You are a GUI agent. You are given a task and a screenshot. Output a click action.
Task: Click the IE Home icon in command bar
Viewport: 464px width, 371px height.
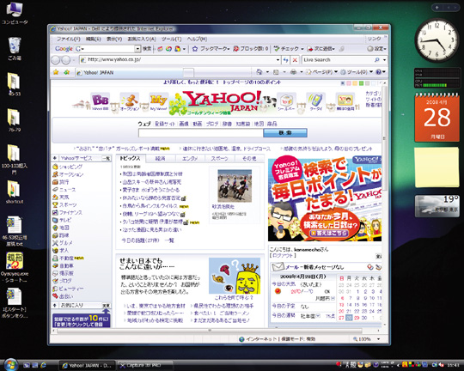click(259, 72)
